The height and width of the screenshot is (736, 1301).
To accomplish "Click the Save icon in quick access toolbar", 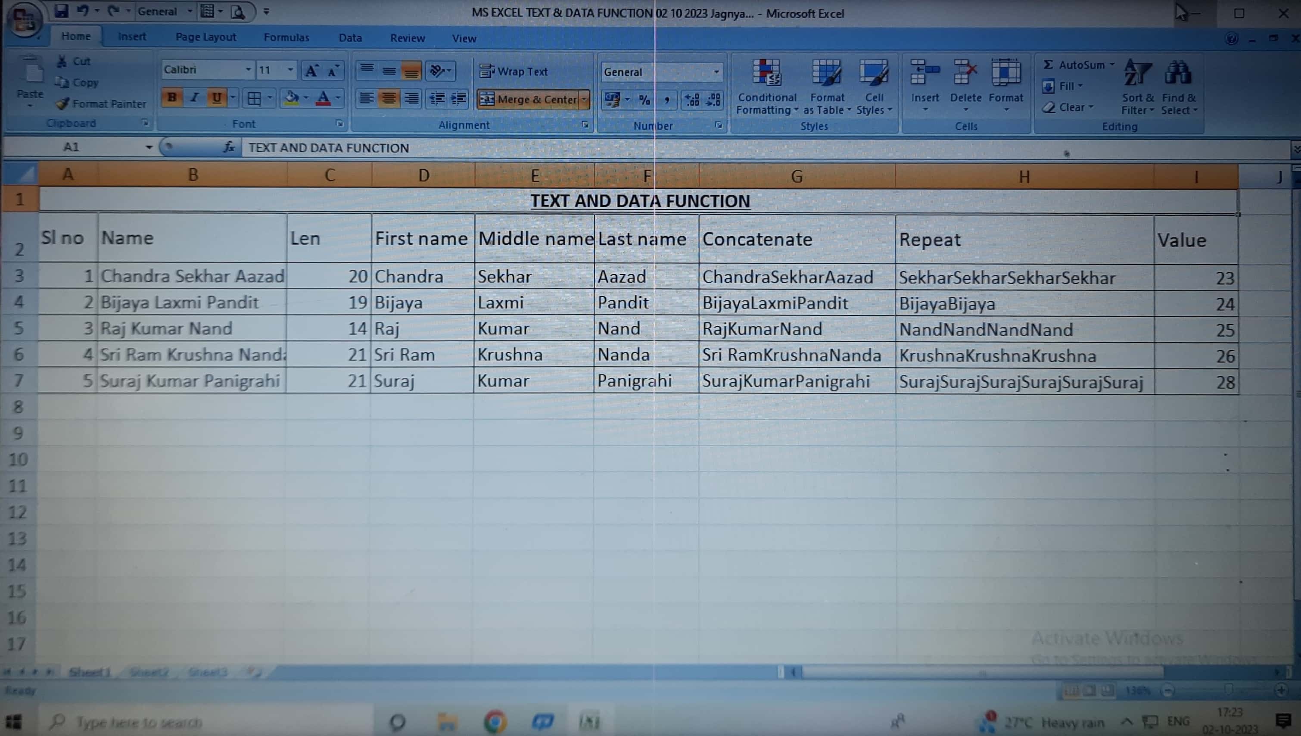I will [x=61, y=11].
